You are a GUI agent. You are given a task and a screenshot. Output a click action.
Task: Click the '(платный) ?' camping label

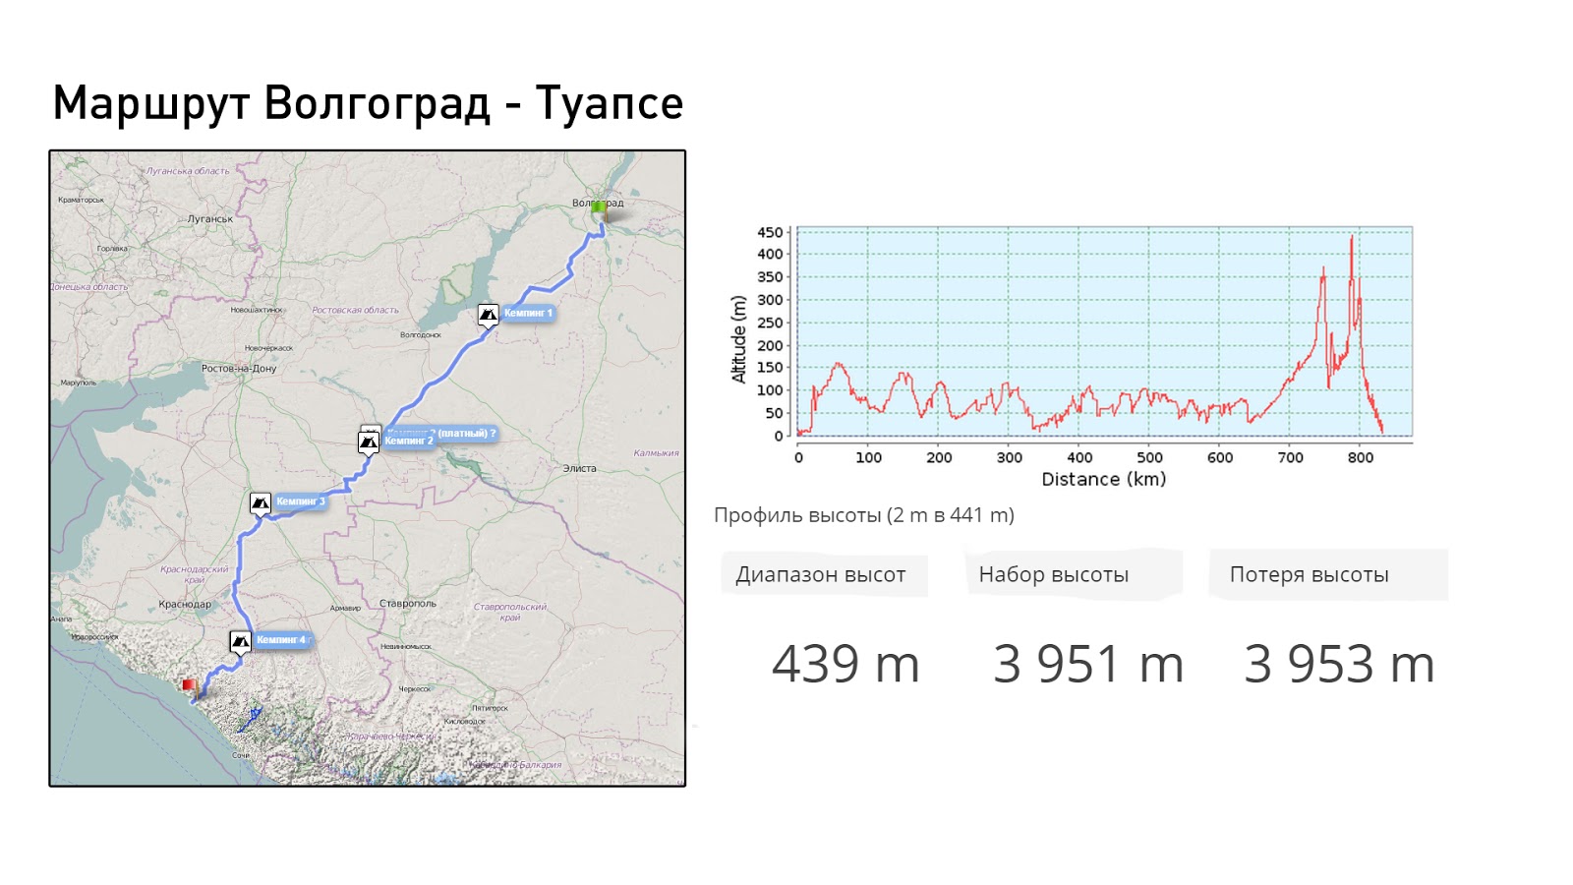pos(467,433)
